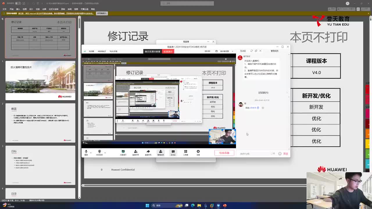372x209 pixels.
Task: Open Windows Start menu
Action: [x=147, y=206]
